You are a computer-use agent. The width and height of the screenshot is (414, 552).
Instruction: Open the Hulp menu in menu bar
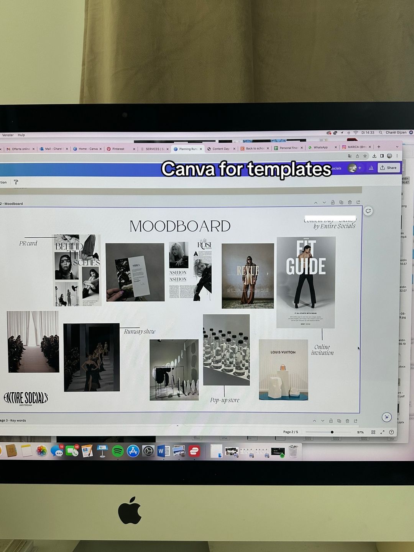tap(21, 135)
